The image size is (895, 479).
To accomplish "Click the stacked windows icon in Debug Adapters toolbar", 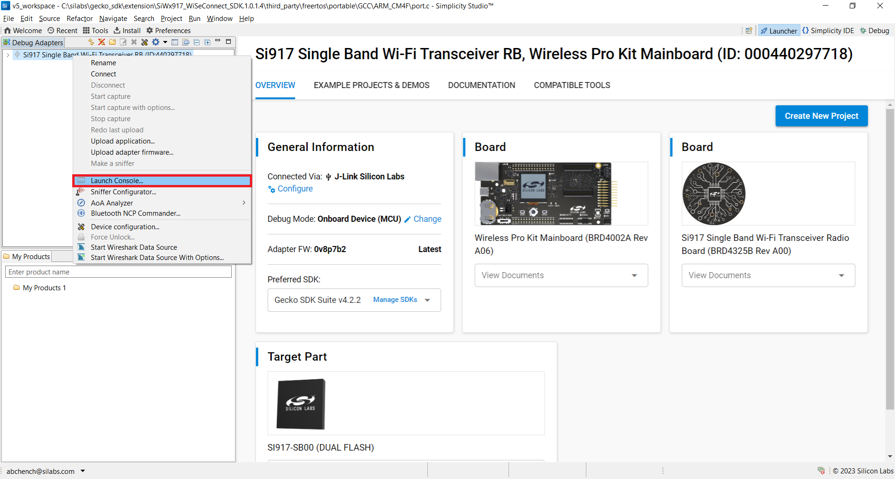I will (186, 42).
